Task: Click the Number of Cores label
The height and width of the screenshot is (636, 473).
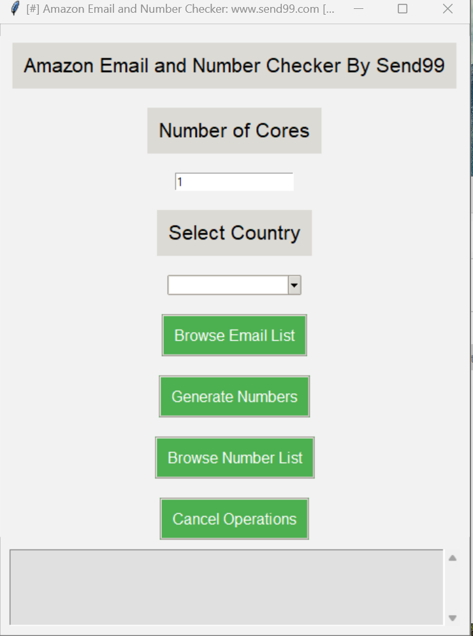Action: 234,131
